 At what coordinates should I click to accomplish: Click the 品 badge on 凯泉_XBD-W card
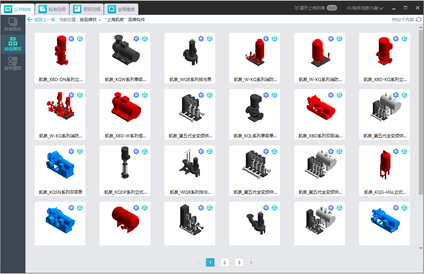click(145, 95)
